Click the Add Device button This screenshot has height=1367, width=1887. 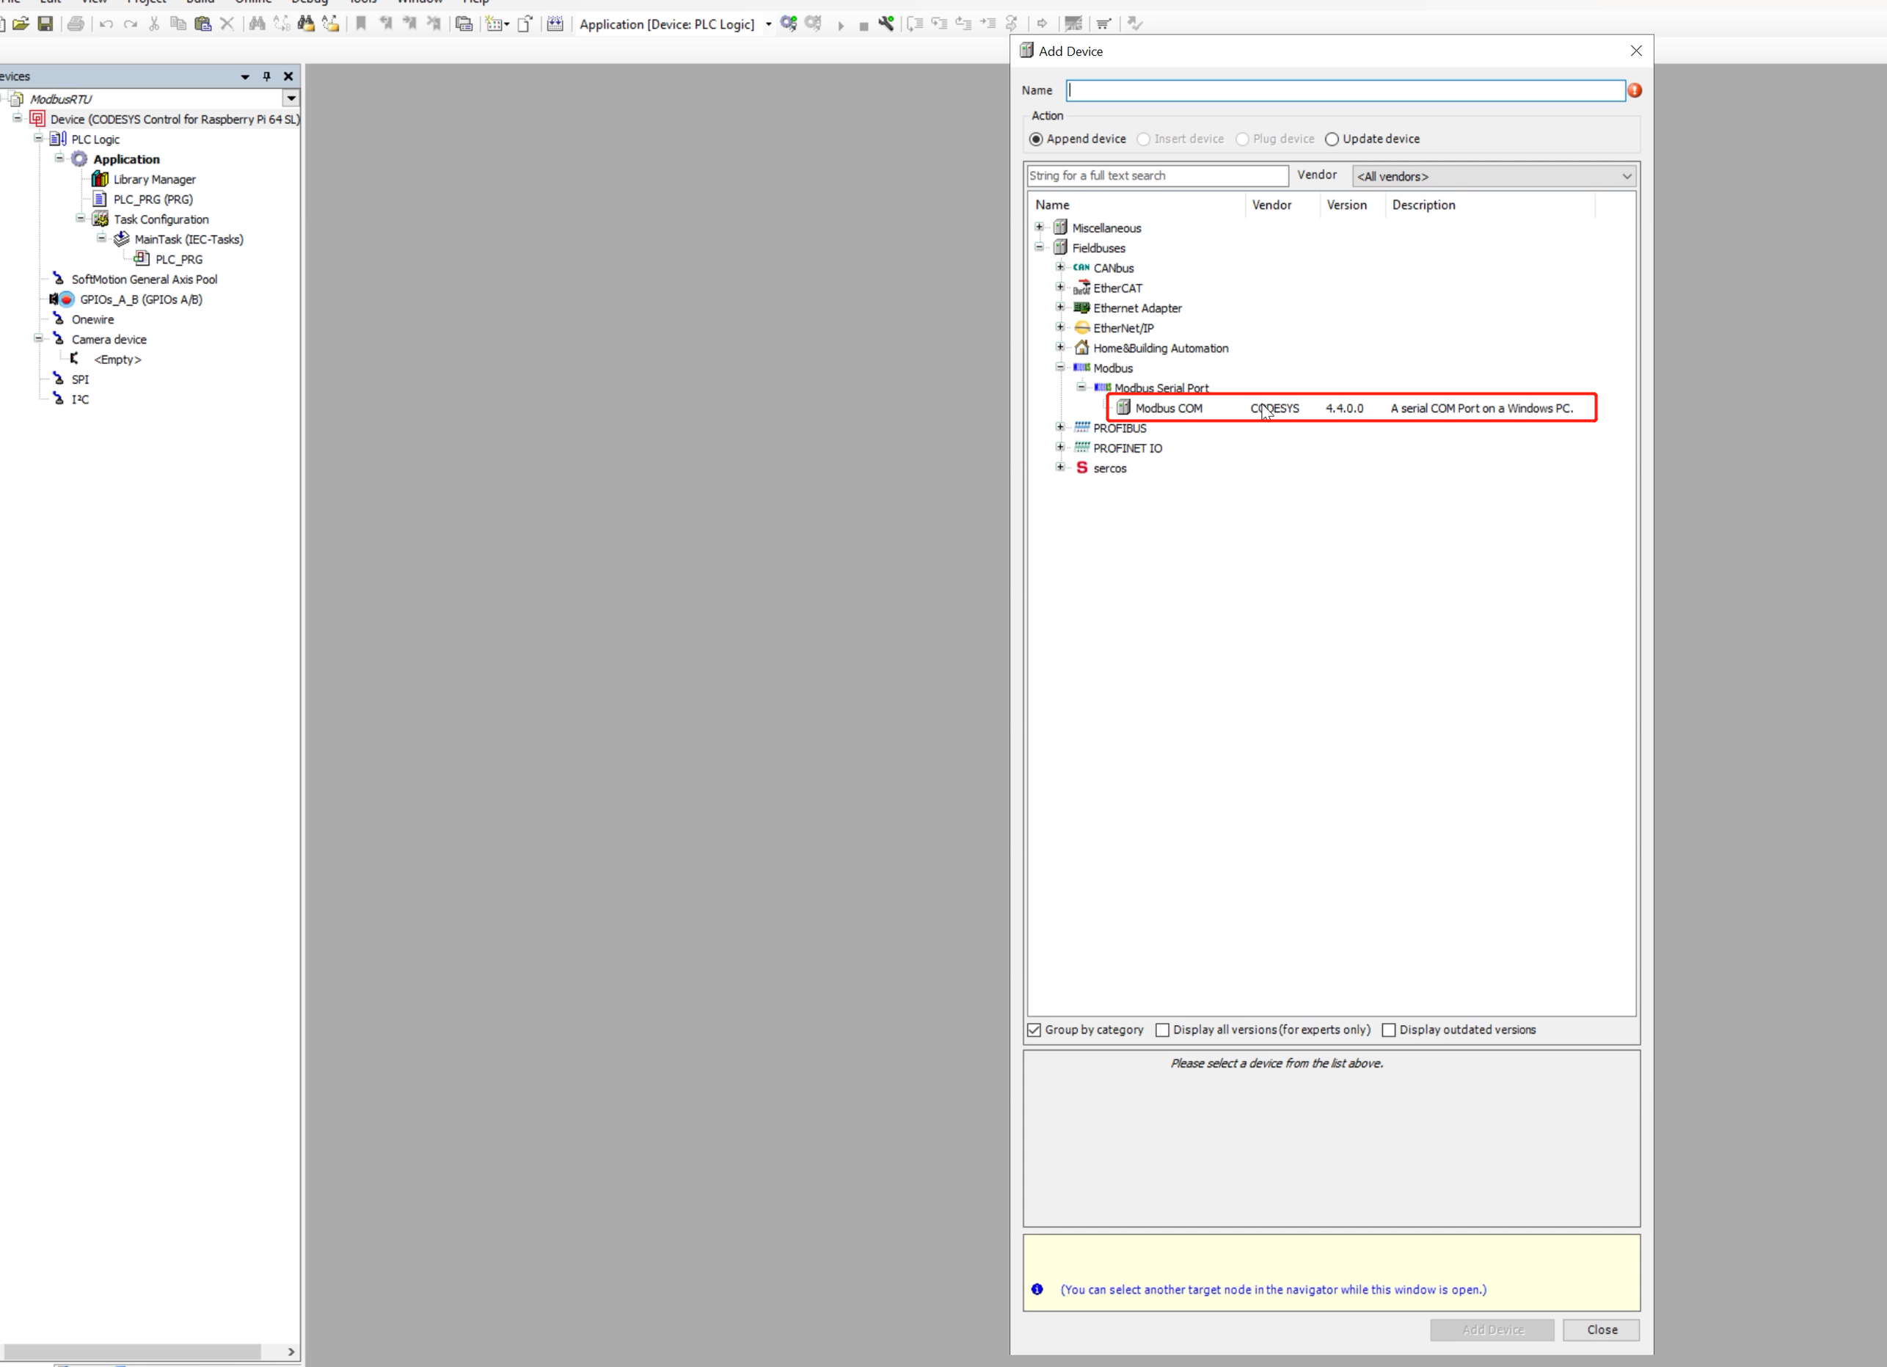pyautogui.click(x=1492, y=1330)
